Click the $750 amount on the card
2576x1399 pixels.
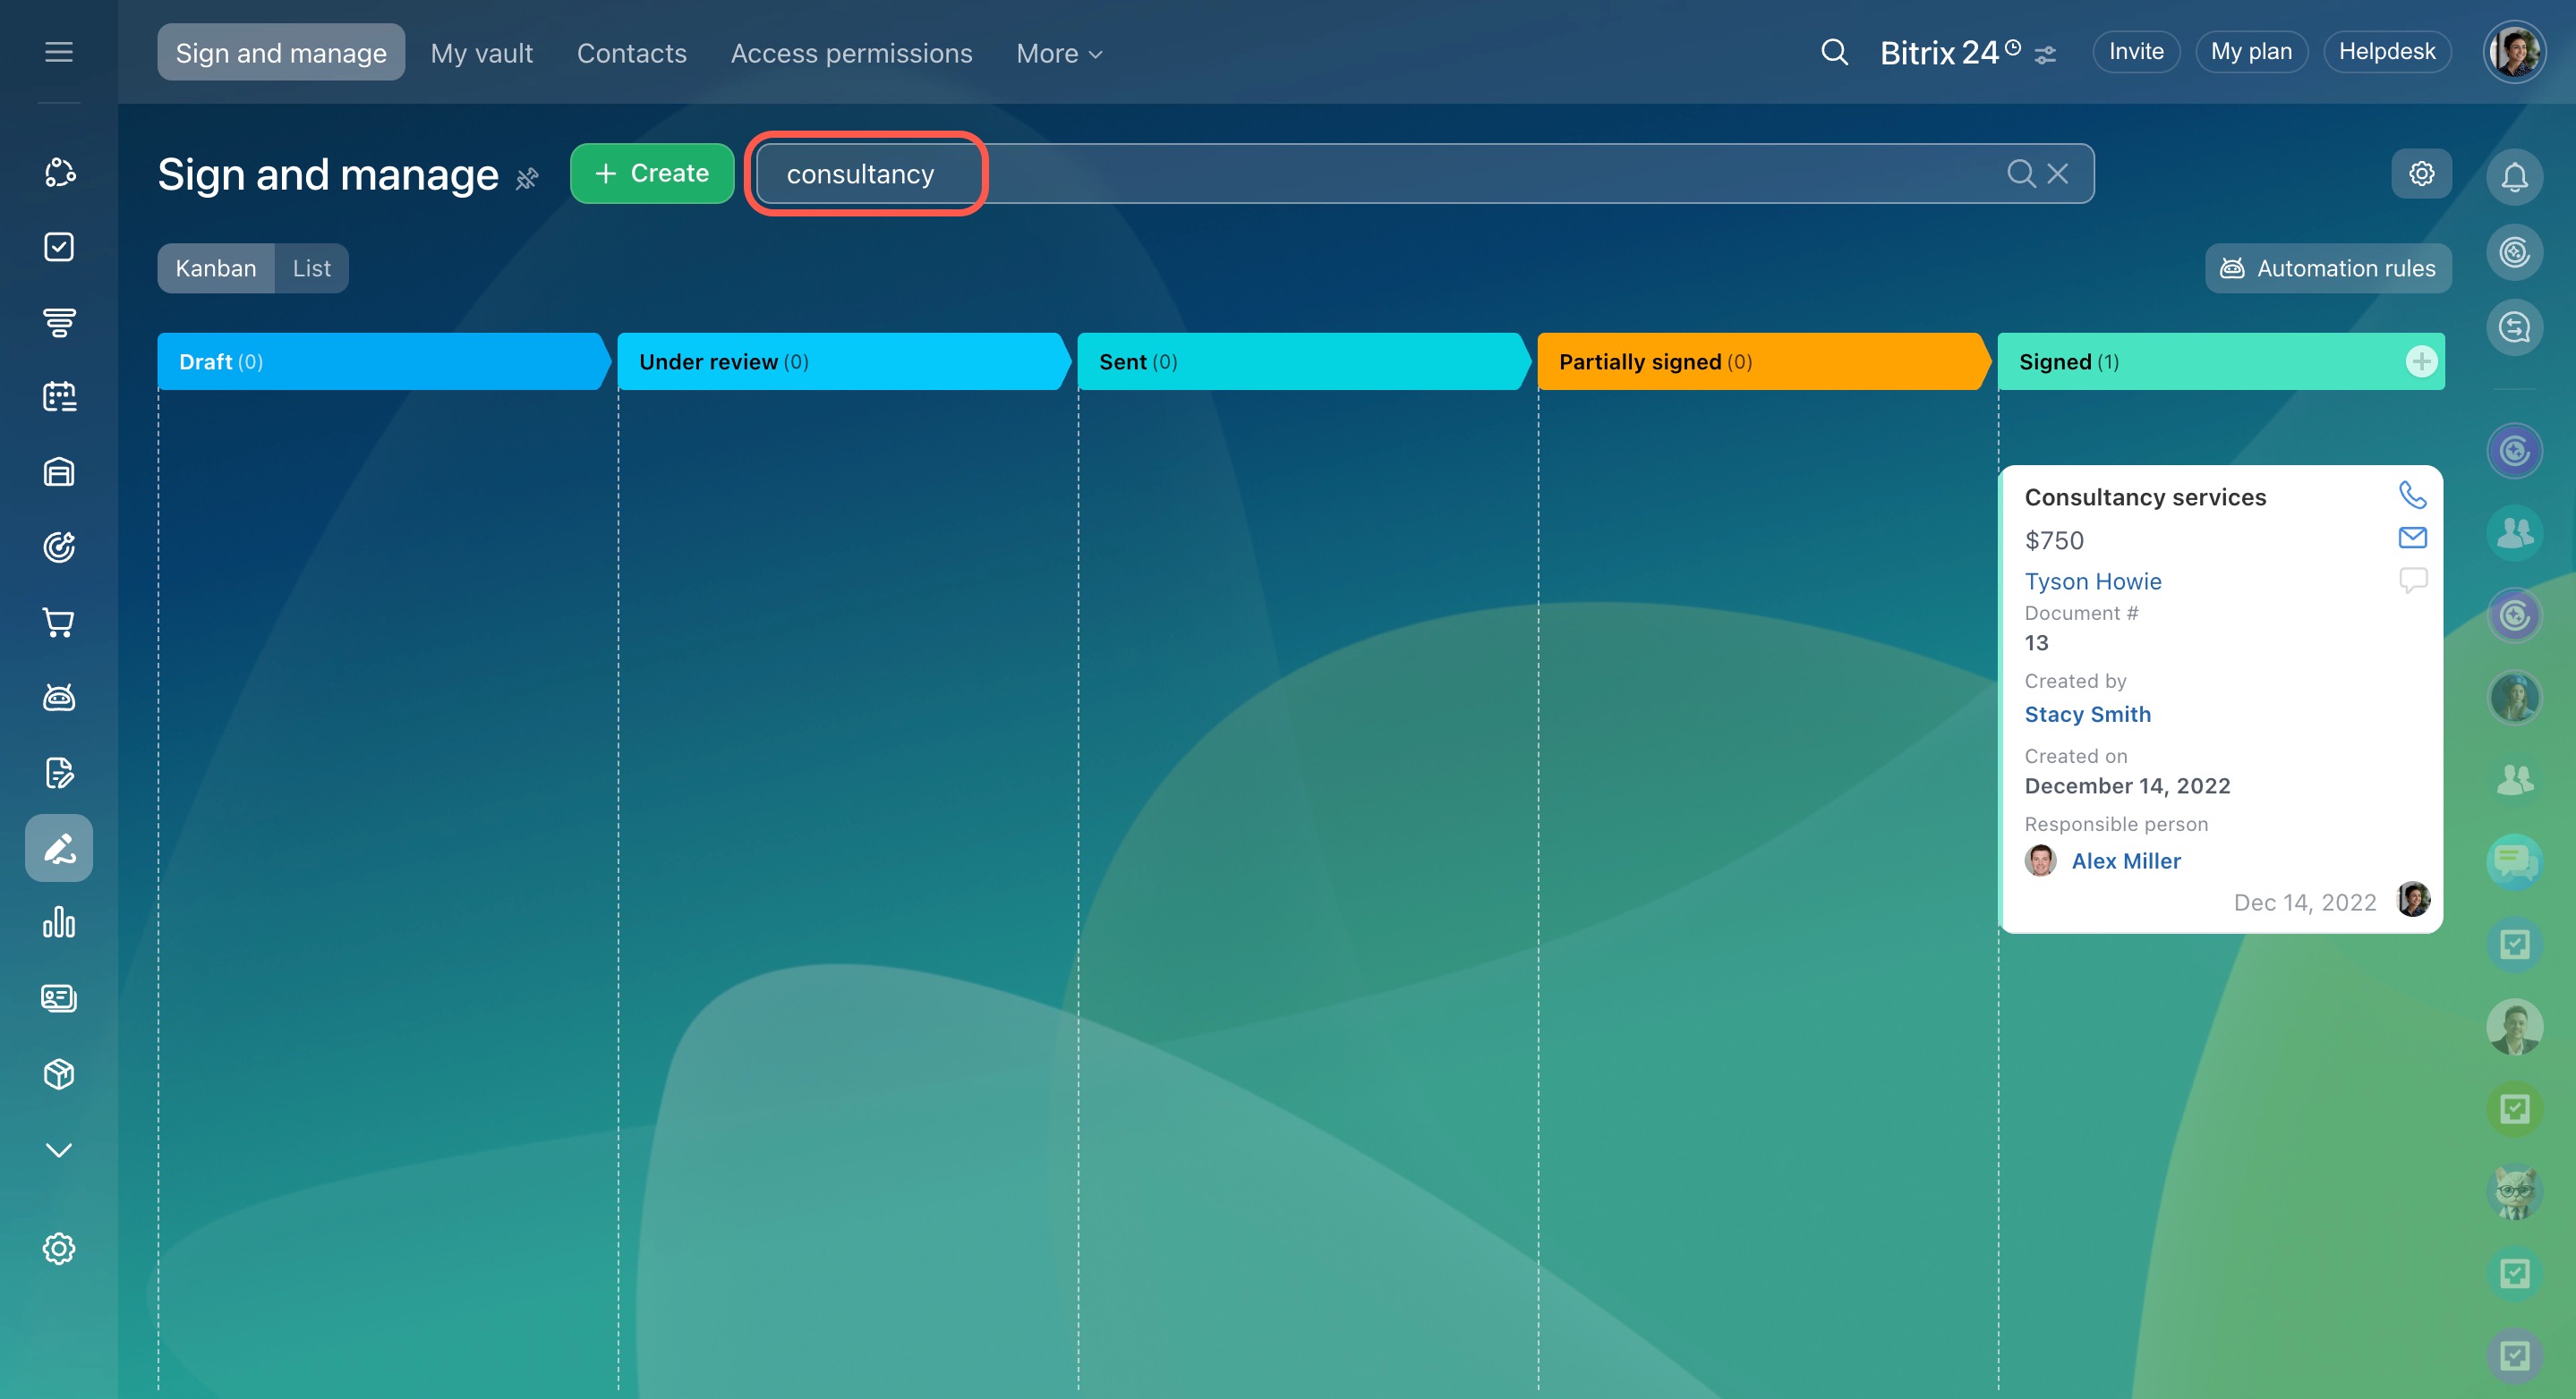(2054, 539)
